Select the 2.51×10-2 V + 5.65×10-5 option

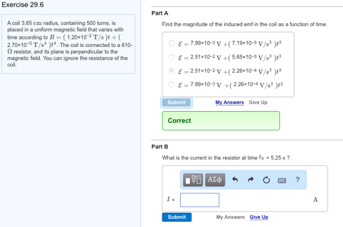pos(171,57)
